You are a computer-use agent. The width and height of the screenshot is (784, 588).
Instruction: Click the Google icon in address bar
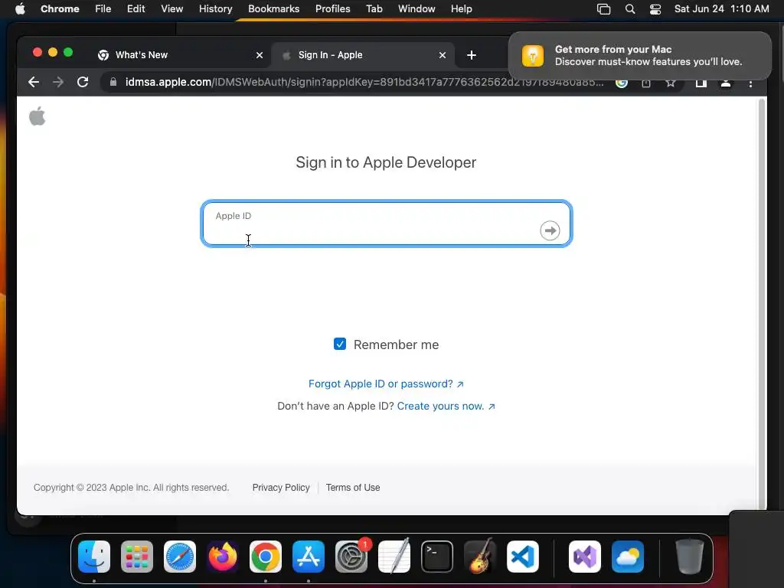[622, 83]
